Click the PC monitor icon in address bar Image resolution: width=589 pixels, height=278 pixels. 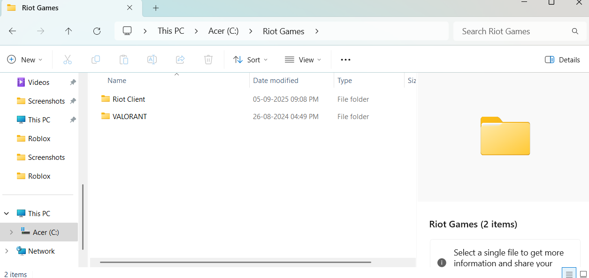tap(127, 31)
